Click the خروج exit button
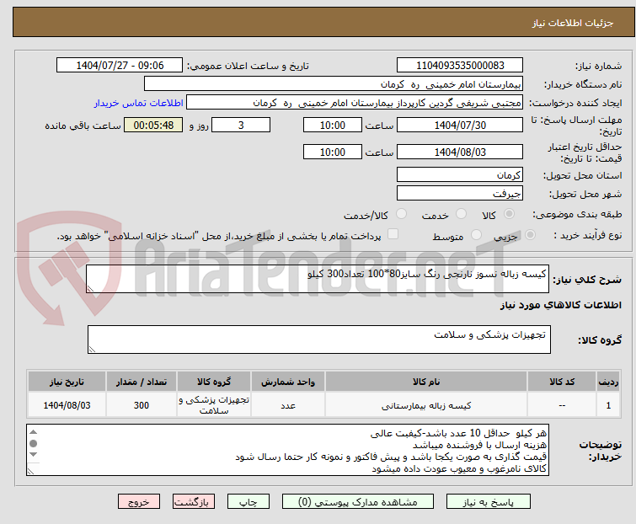The width and height of the screenshot is (636, 524). [x=139, y=502]
